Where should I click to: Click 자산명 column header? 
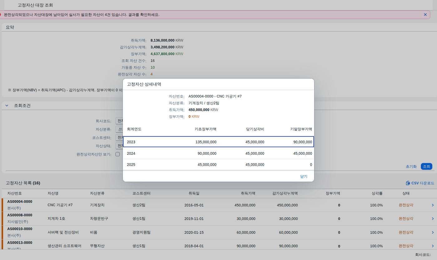click(53, 194)
